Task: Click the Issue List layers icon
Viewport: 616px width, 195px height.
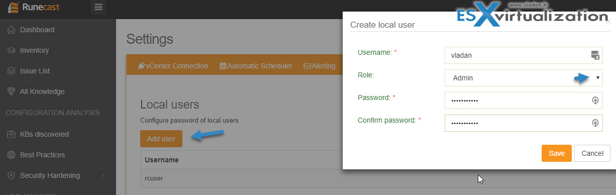Action: tap(11, 71)
